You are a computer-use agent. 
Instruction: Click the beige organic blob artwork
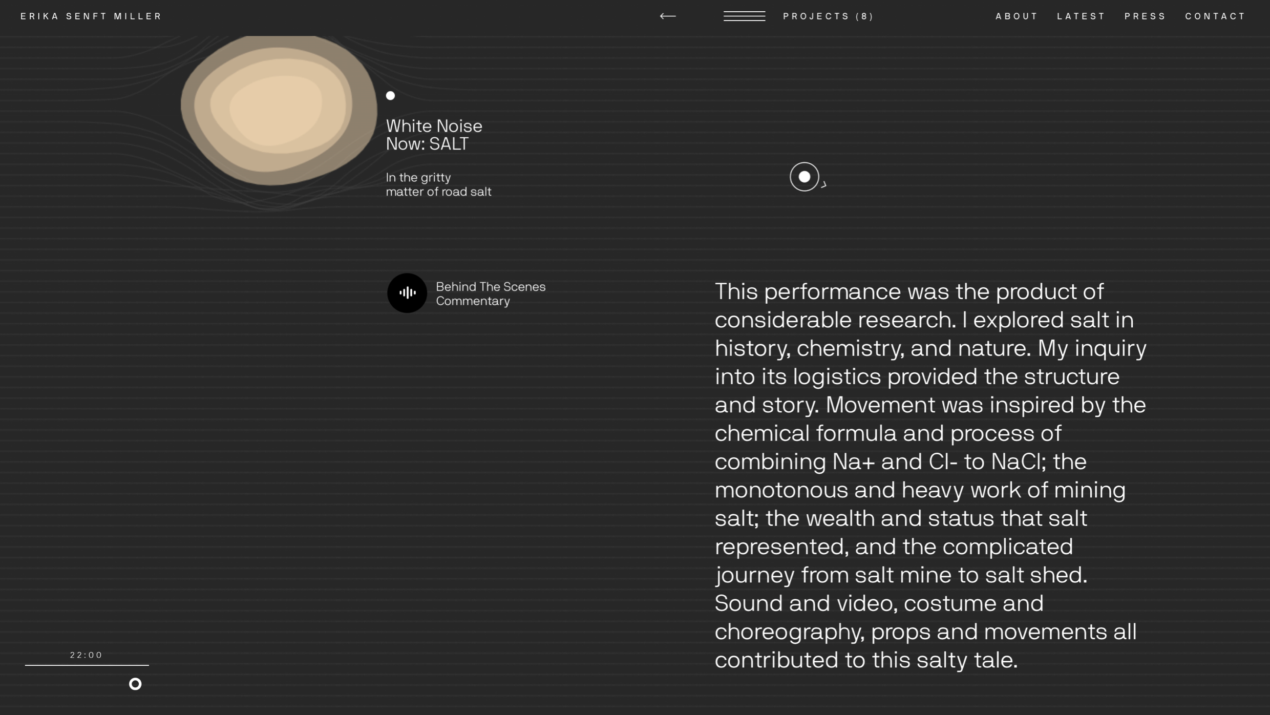click(x=278, y=109)
